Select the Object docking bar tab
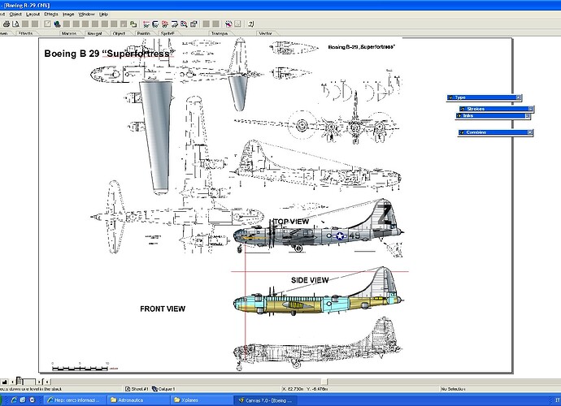561x406 pixels. (120, 33)
